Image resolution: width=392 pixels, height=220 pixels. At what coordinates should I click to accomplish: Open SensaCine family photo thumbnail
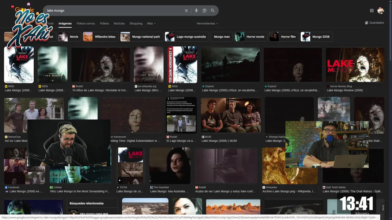tap(34, 109)
